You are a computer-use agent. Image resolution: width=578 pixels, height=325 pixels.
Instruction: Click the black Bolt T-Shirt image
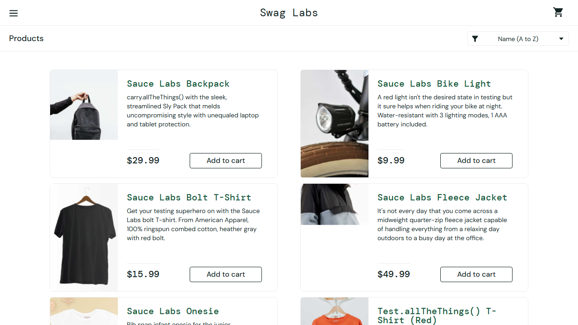(84, 237)
